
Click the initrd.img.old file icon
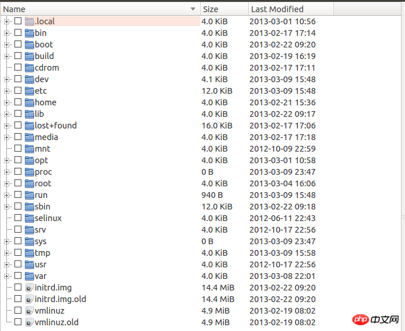pyautogui.click(x=30, y=299)
